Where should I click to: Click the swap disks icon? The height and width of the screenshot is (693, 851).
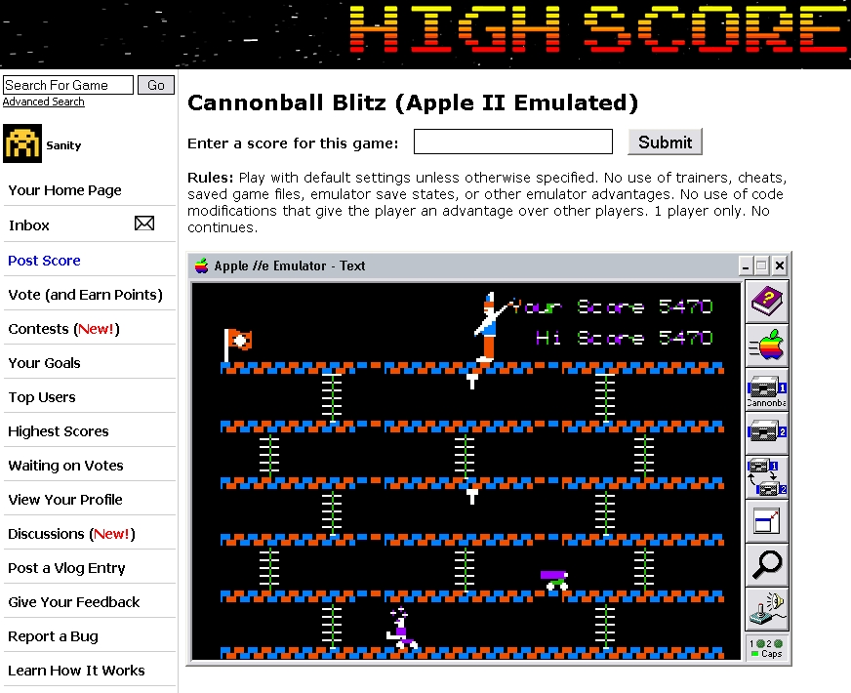pos(766,476)
